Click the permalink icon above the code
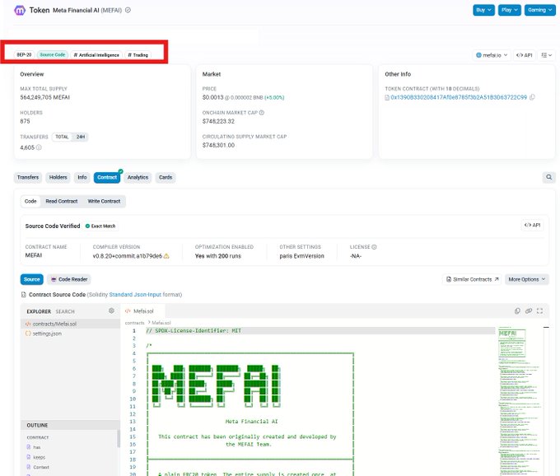This screenshot has height=476, width=560. click(x=529, y=311)
